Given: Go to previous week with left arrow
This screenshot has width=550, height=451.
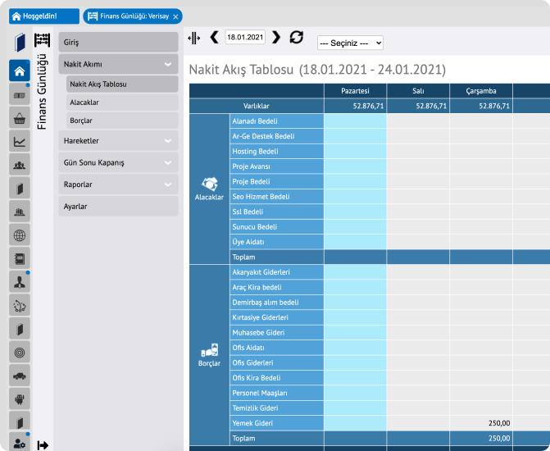Looking at the screenshot, I should click(x=214, y=37).
